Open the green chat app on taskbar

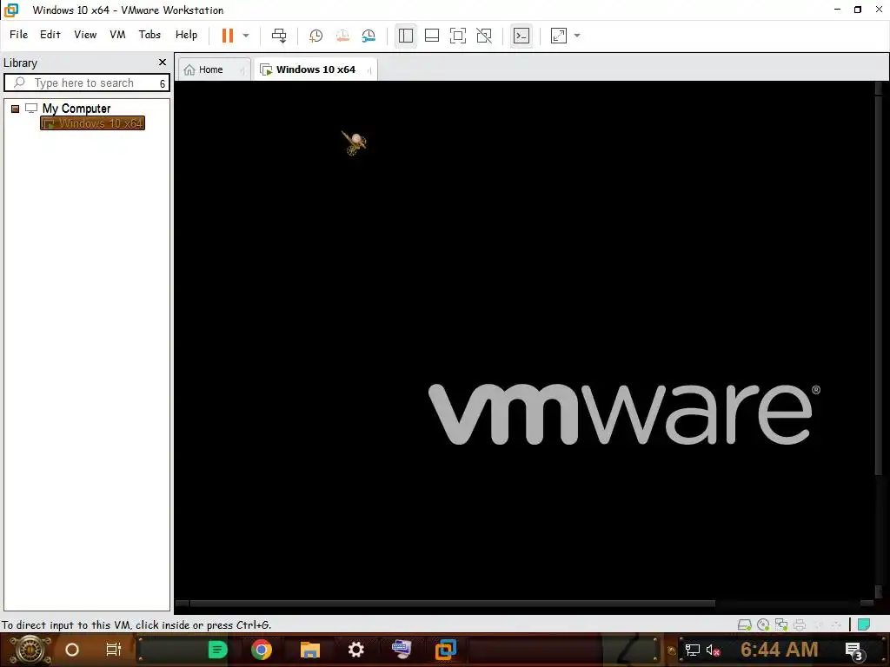pos(216,650)
